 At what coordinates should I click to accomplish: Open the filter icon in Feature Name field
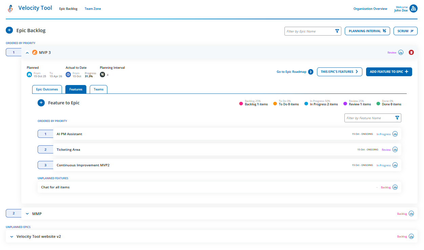(x=397, y=118)
